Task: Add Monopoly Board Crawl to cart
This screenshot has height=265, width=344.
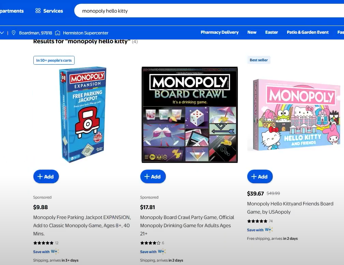Action: [153, 176]
